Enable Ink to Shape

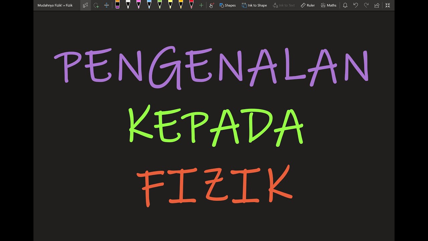pyautogui.click(x=254, y=5)
